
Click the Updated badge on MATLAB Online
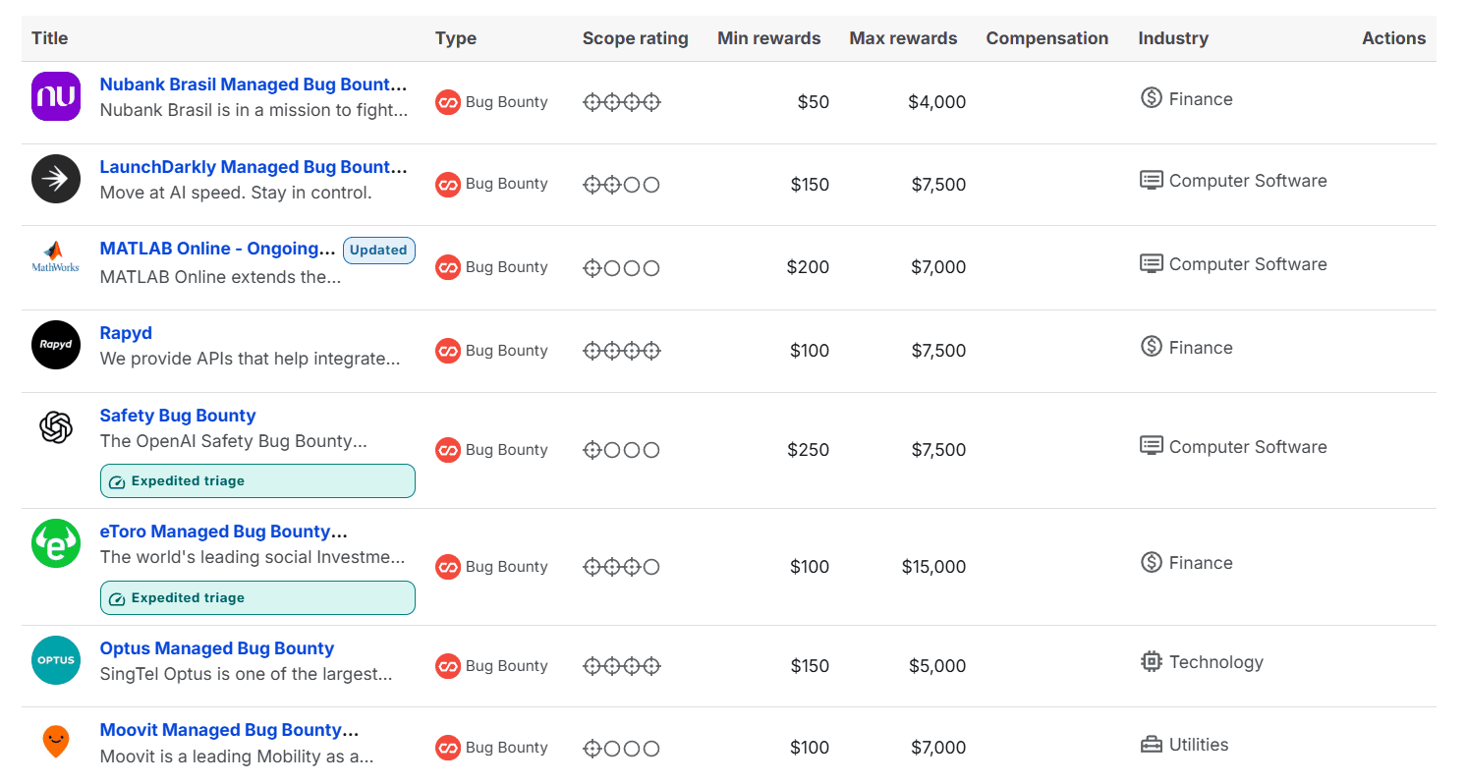(x=379, y=251)
